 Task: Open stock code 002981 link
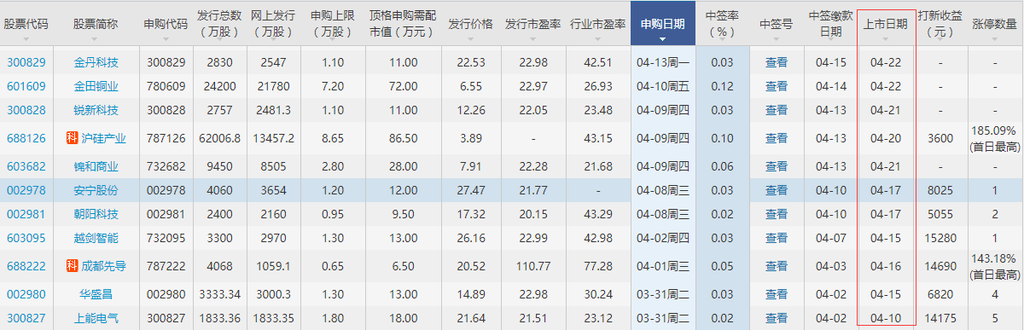26,214
